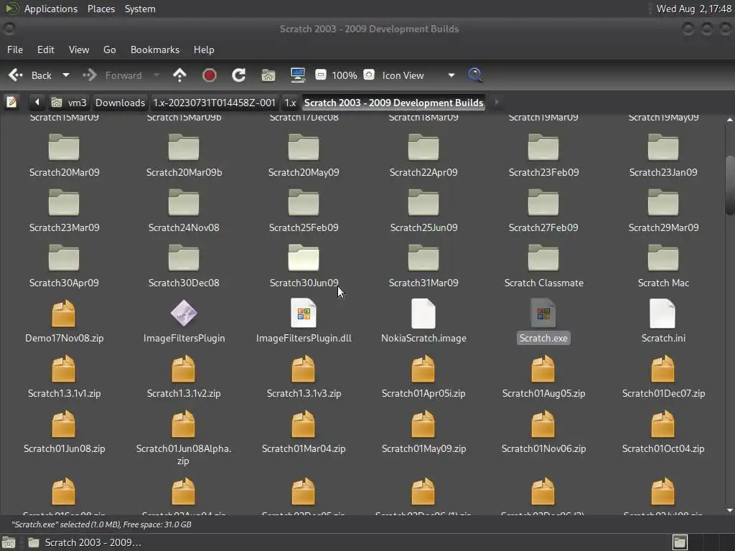
Task: Go up to the parent folder
Action: (x=179, y=75)
